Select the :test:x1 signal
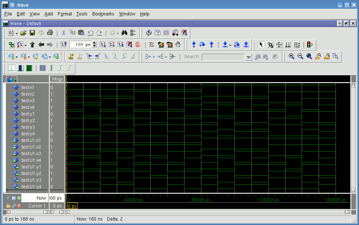 point(27,87)
